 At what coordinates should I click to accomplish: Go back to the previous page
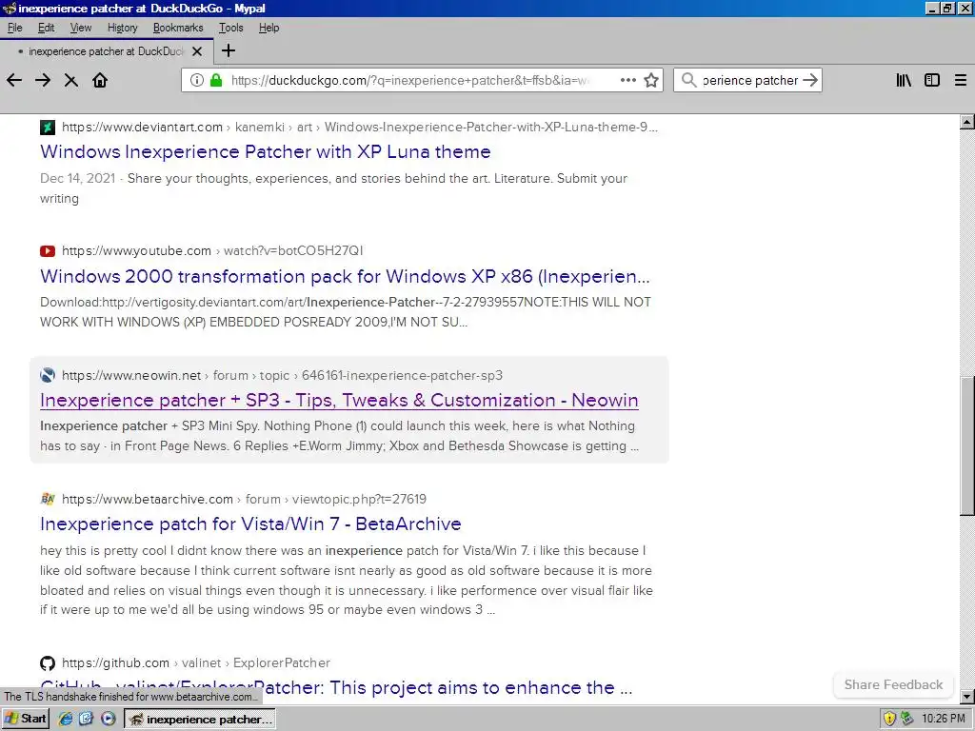point(14,80)
